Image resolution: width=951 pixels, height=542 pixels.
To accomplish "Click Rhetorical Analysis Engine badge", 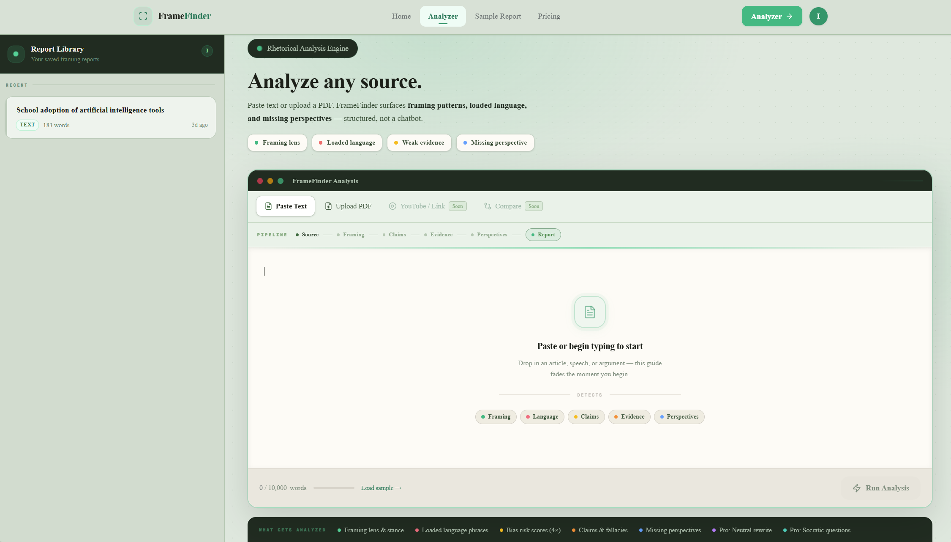I will [x=302, y=49].
